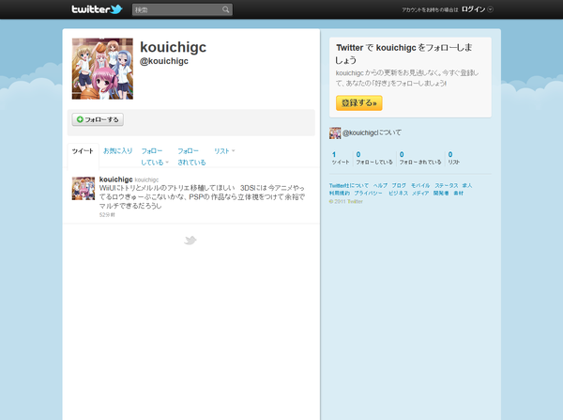Open the フォローされている tab
Image resolution: width=563 pixels, height=420 pixels.
click(x=191, y=156)
